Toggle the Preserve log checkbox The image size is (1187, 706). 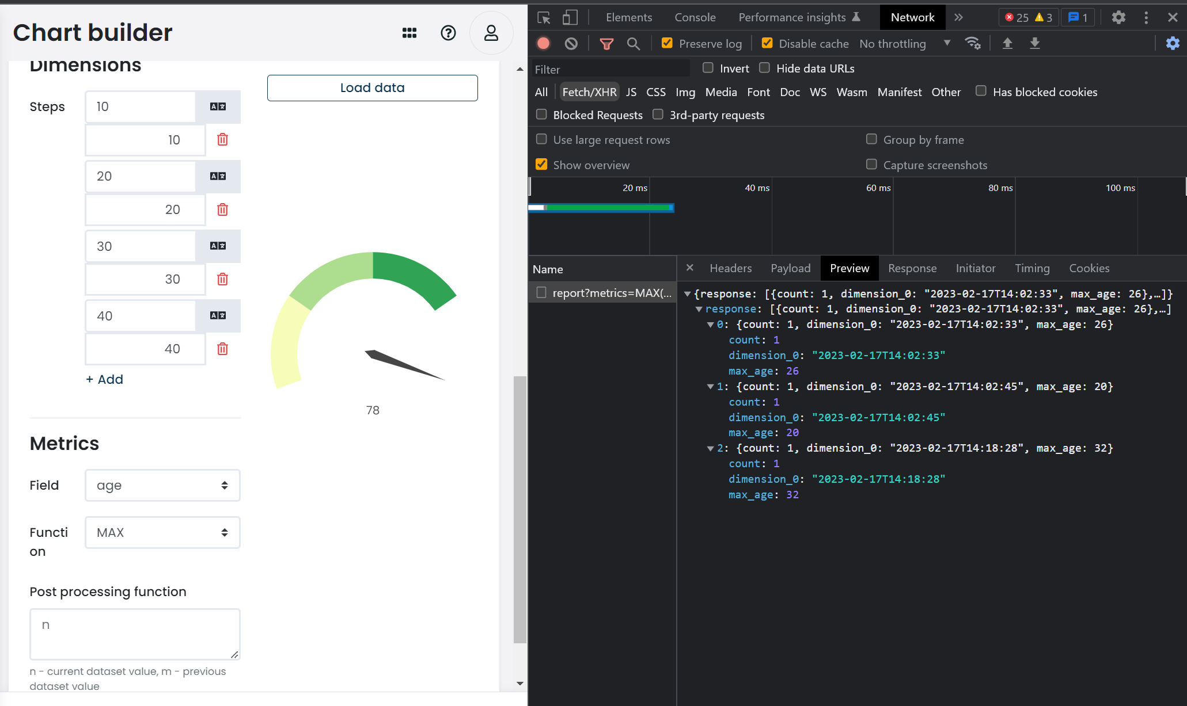[x=667, y=43]
